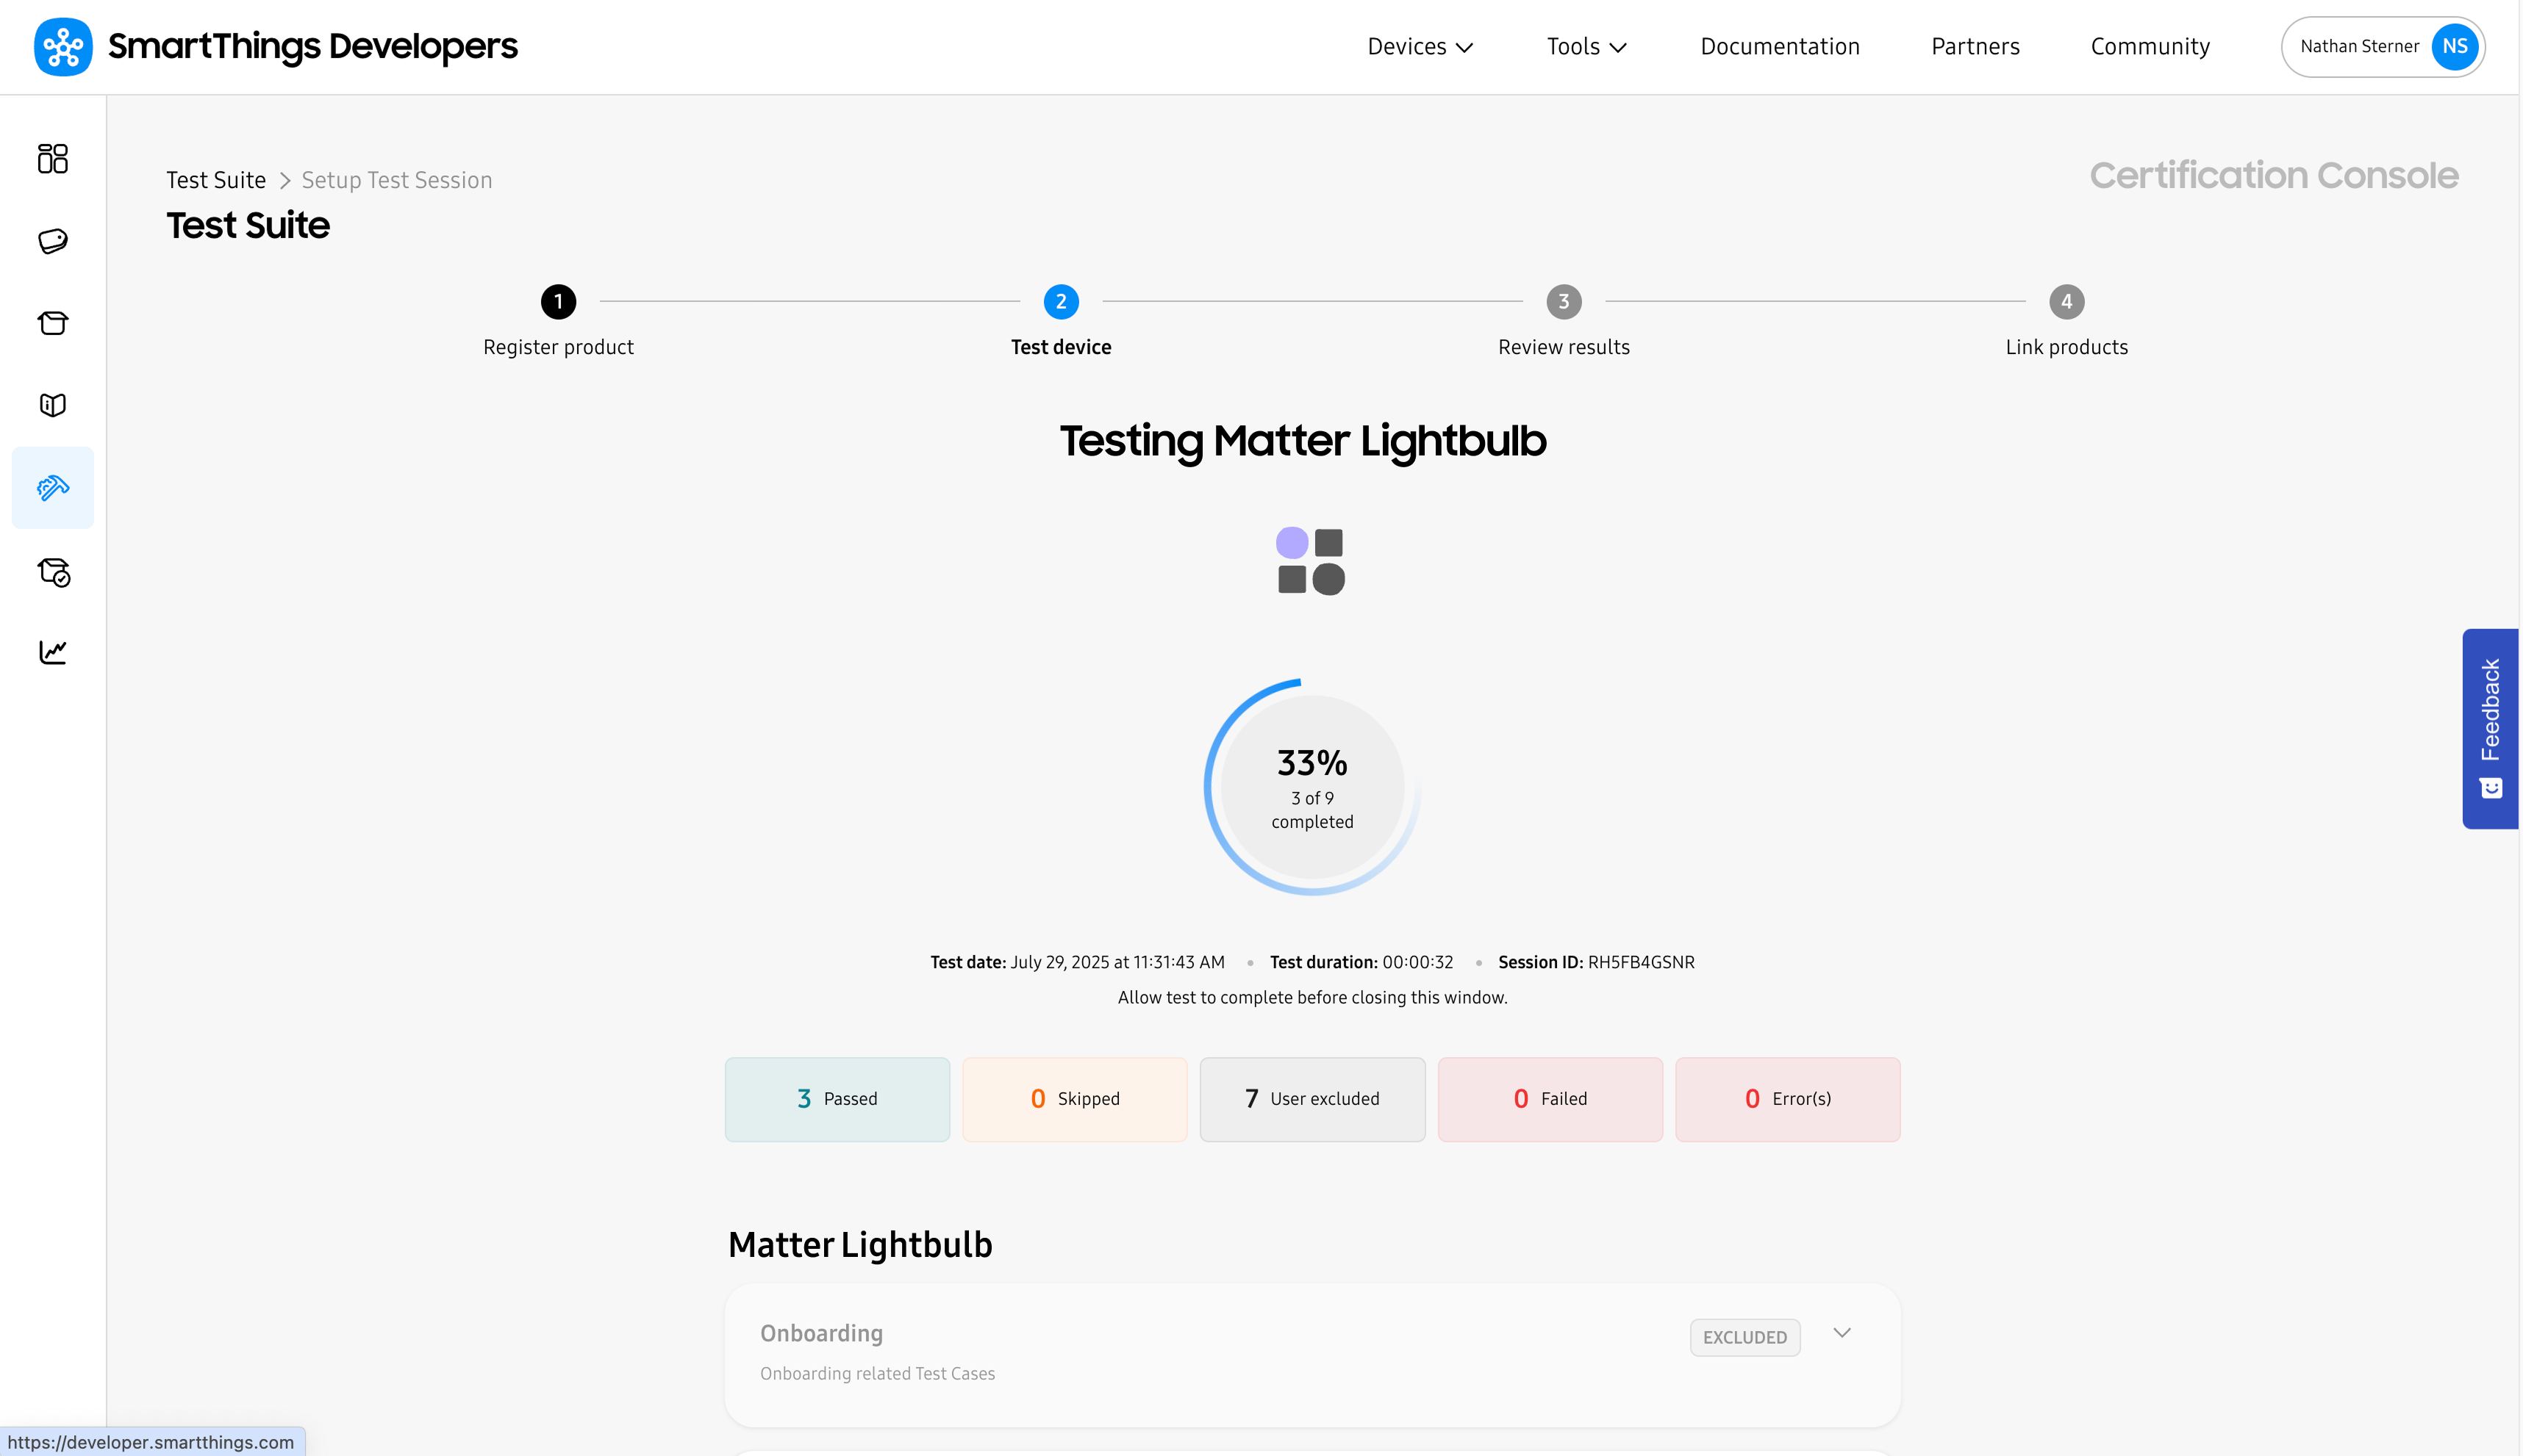Click the Test duration 00:00:32 text
The image size is (2523, 1456).
1361,962
